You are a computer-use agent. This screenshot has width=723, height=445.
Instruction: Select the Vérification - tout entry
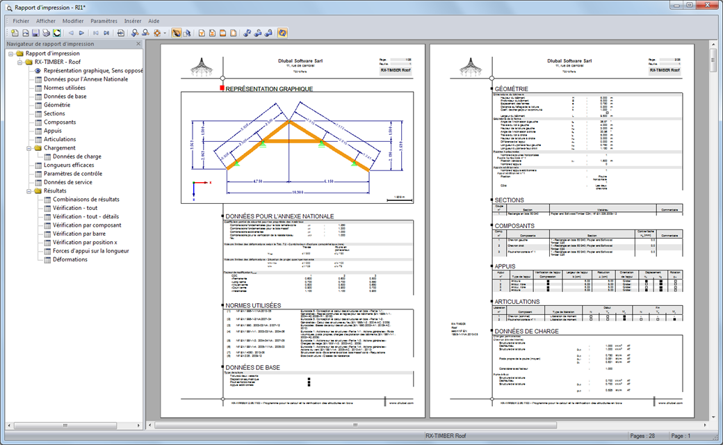tap(75, 207)
